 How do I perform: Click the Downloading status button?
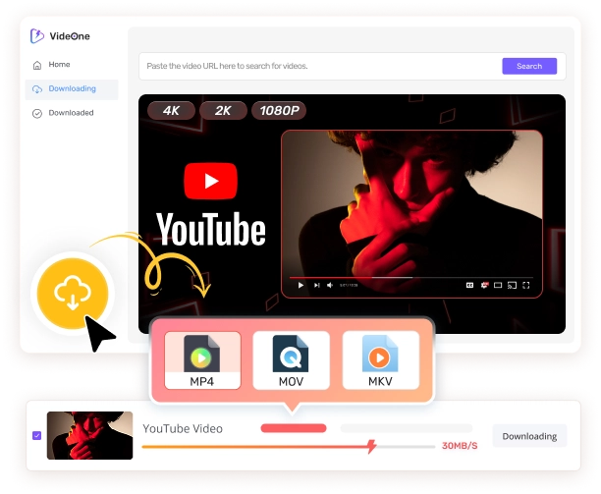coord(528,436)
